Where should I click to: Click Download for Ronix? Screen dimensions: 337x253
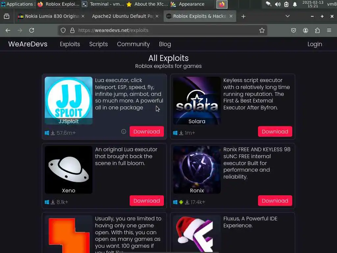tap(275, 201)
